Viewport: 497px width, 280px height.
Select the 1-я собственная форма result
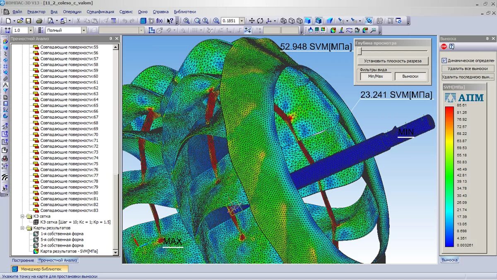coord(62,234)
